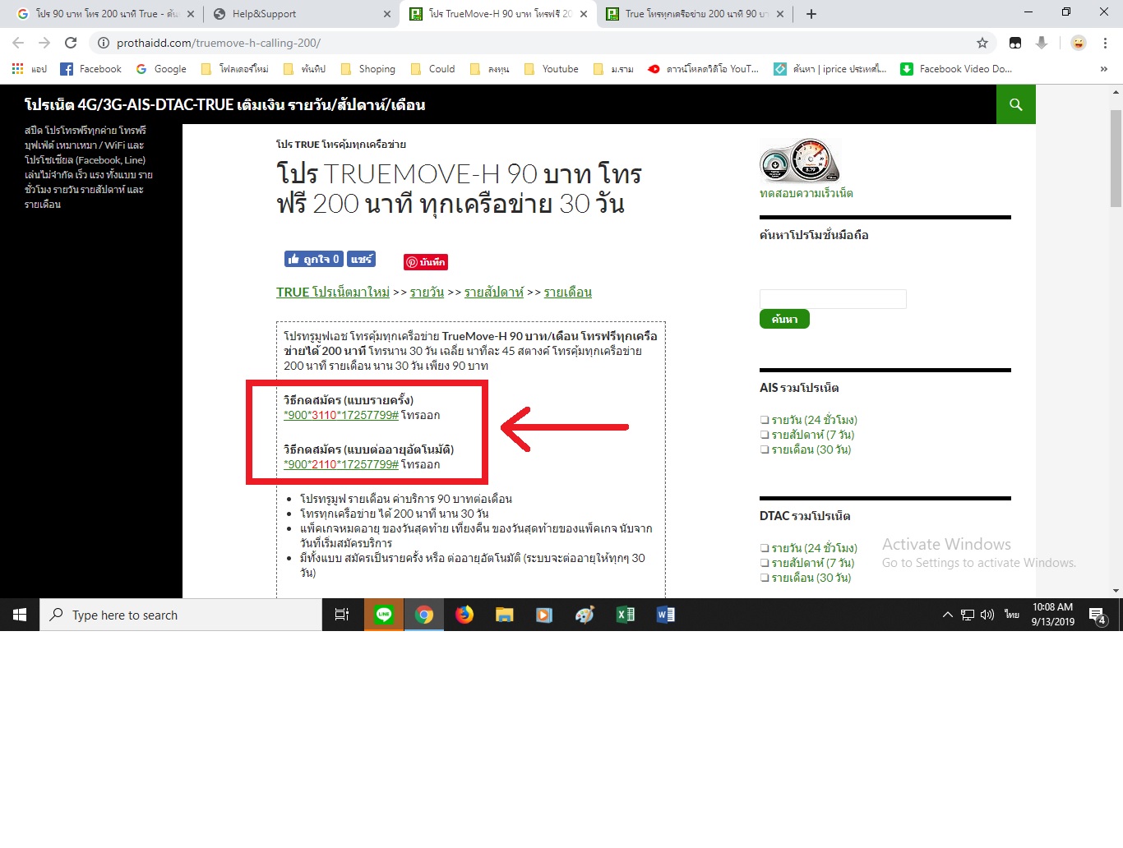Open the download arrow extension icon

coord(1042,43)
